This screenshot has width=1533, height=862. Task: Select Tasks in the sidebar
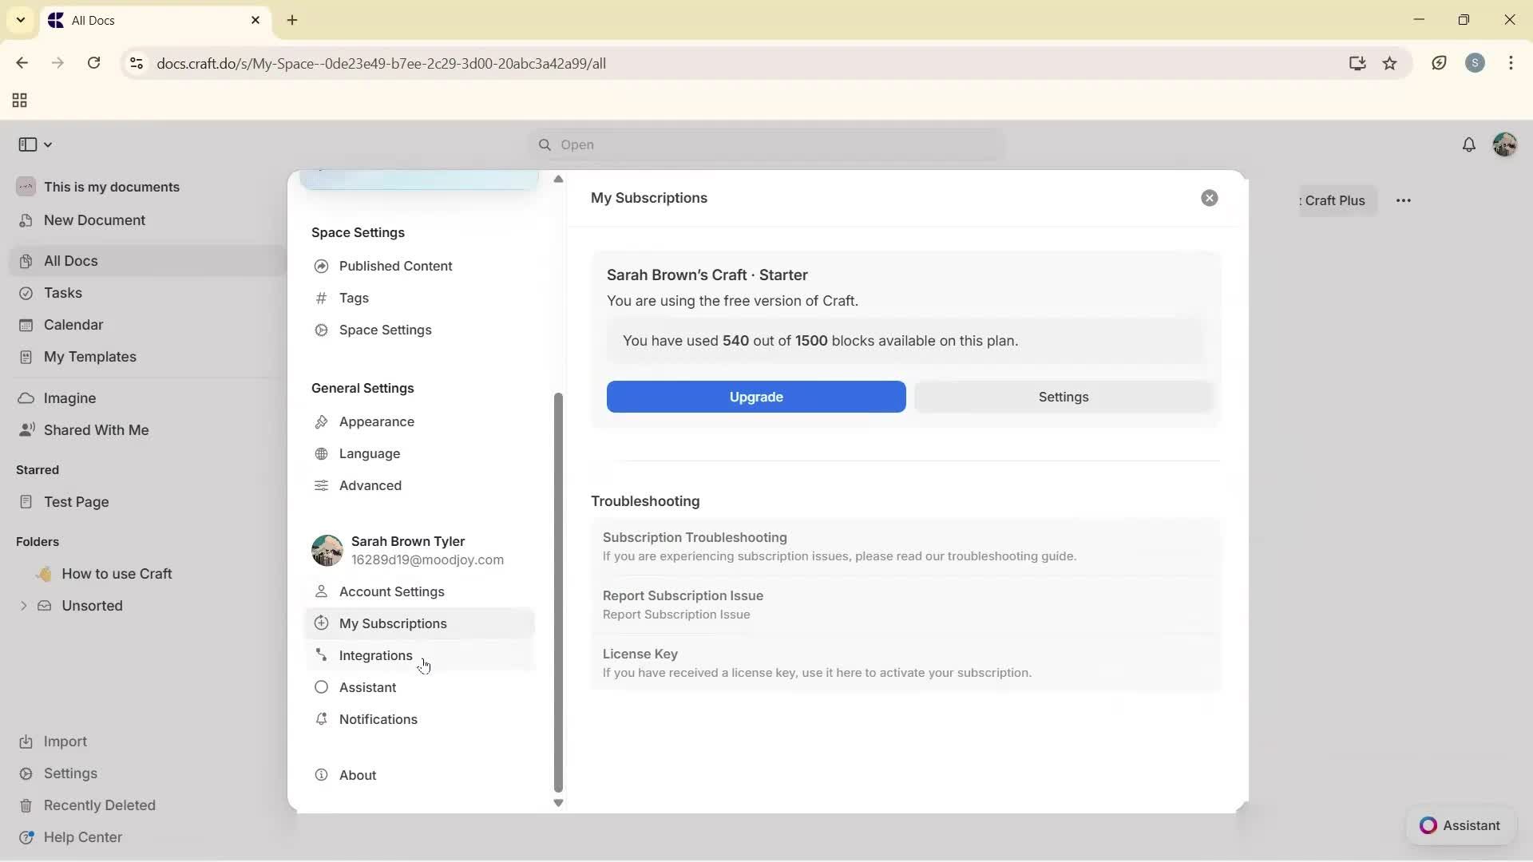pyautogui.click(x=61, y=293)
